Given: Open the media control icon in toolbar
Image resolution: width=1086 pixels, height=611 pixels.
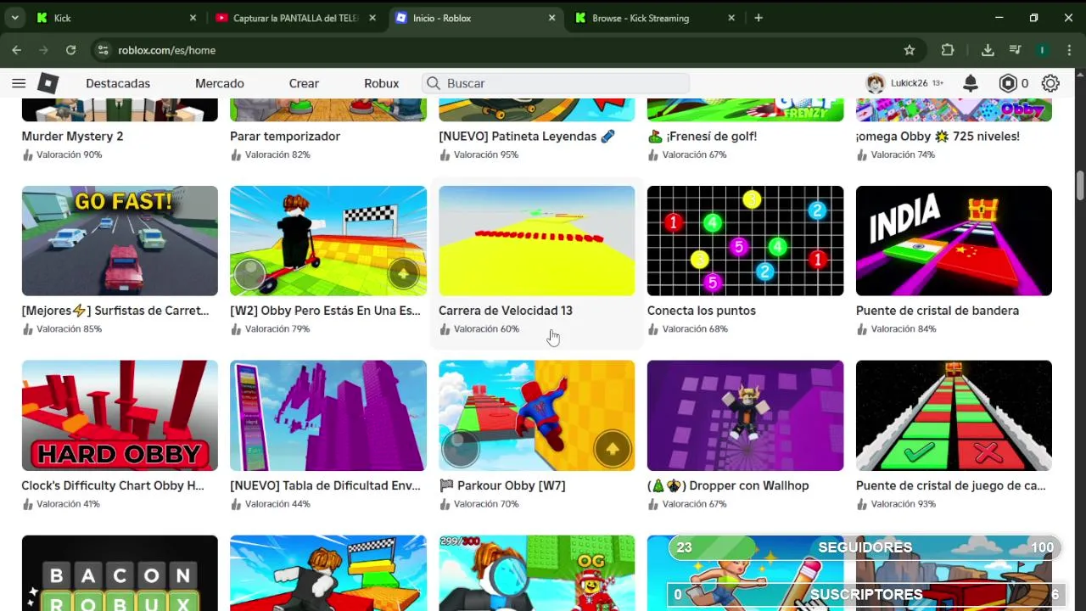Looking at the screenshot, I should (1015, 50).
